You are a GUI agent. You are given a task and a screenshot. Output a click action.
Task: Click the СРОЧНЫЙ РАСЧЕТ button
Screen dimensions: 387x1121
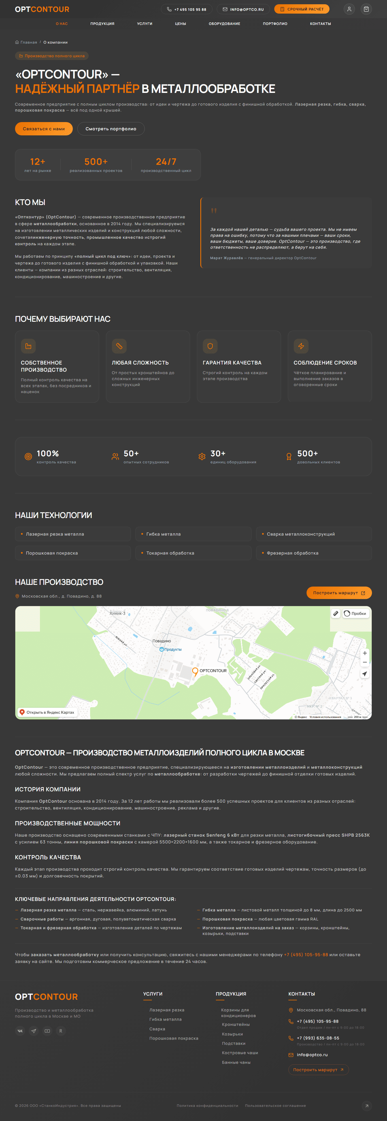302,9
